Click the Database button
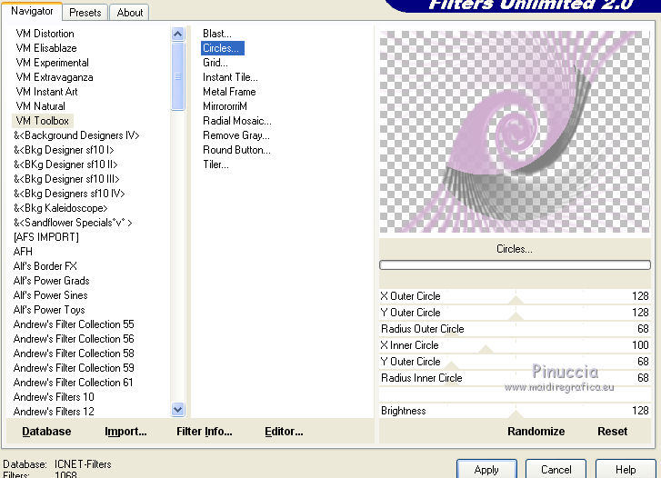The width and height of the screenshot is (661, 478). (x=46, y=432)
